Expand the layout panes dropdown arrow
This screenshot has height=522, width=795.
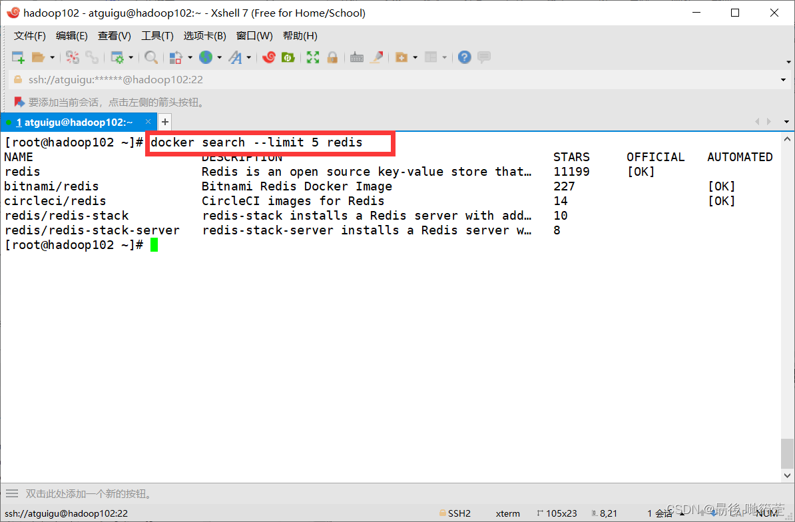445,58
